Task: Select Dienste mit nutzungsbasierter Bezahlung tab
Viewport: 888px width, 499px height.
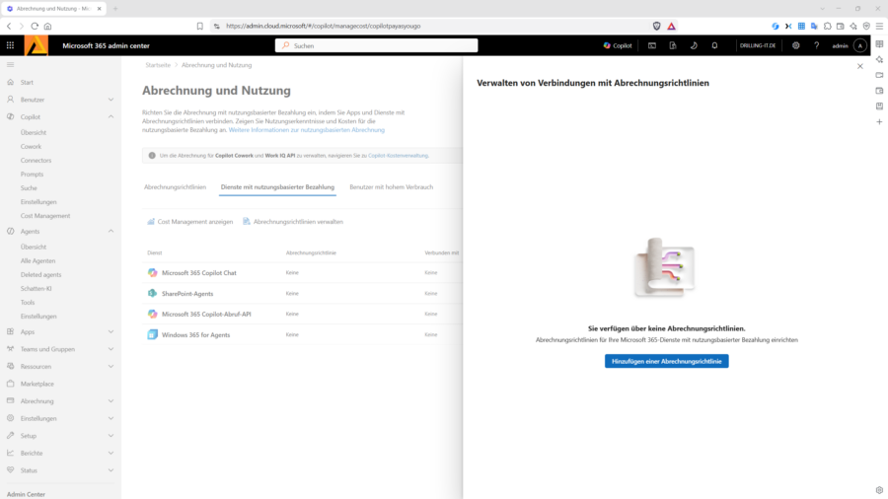Action: click(x=277, y=186)
